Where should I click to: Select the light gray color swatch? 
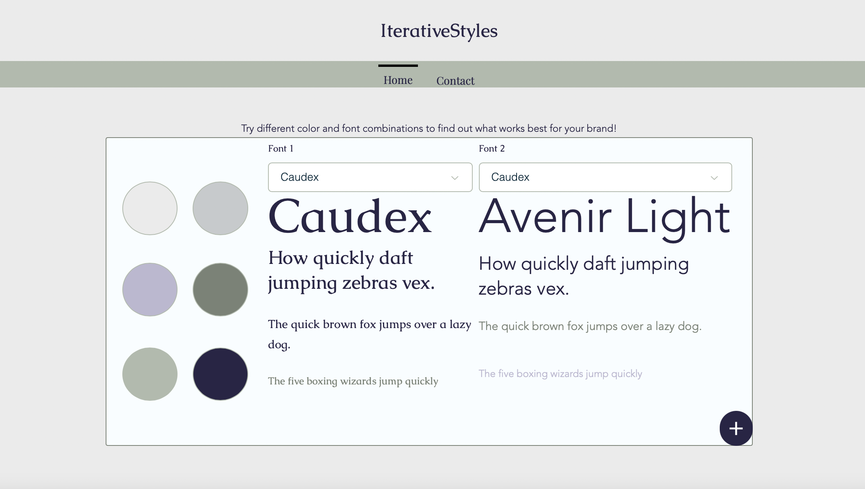150,208
